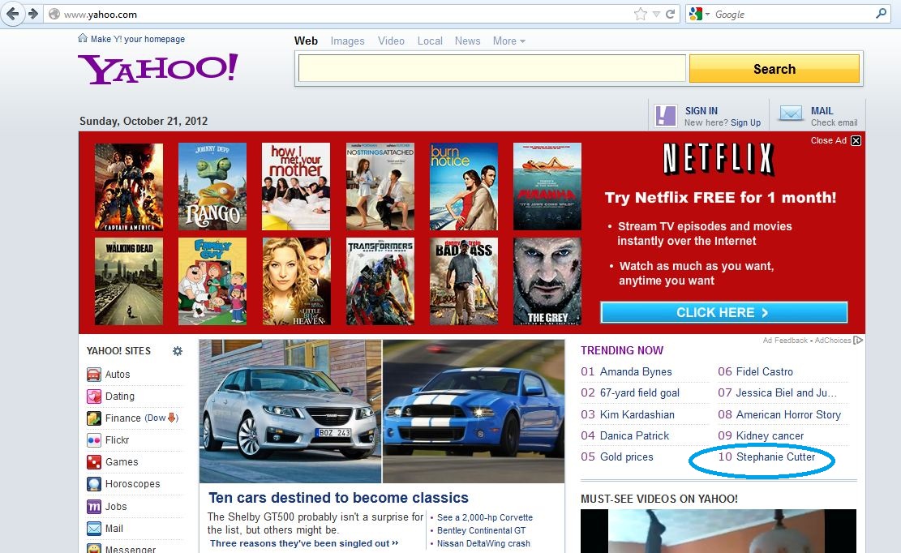Click the home icon beside Make Y! your homepage
Viewport: 901px width, 553px height.
coord(83,38)
